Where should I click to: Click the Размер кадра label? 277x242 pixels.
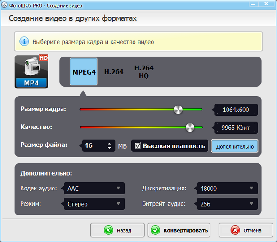[x=43, y=109]
